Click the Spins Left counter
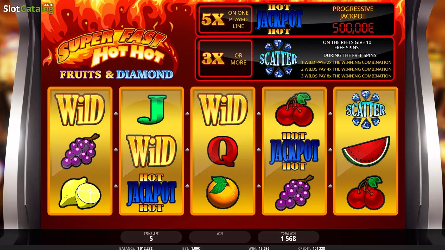This screenshot has width=445, height=250. pos(151,237)
